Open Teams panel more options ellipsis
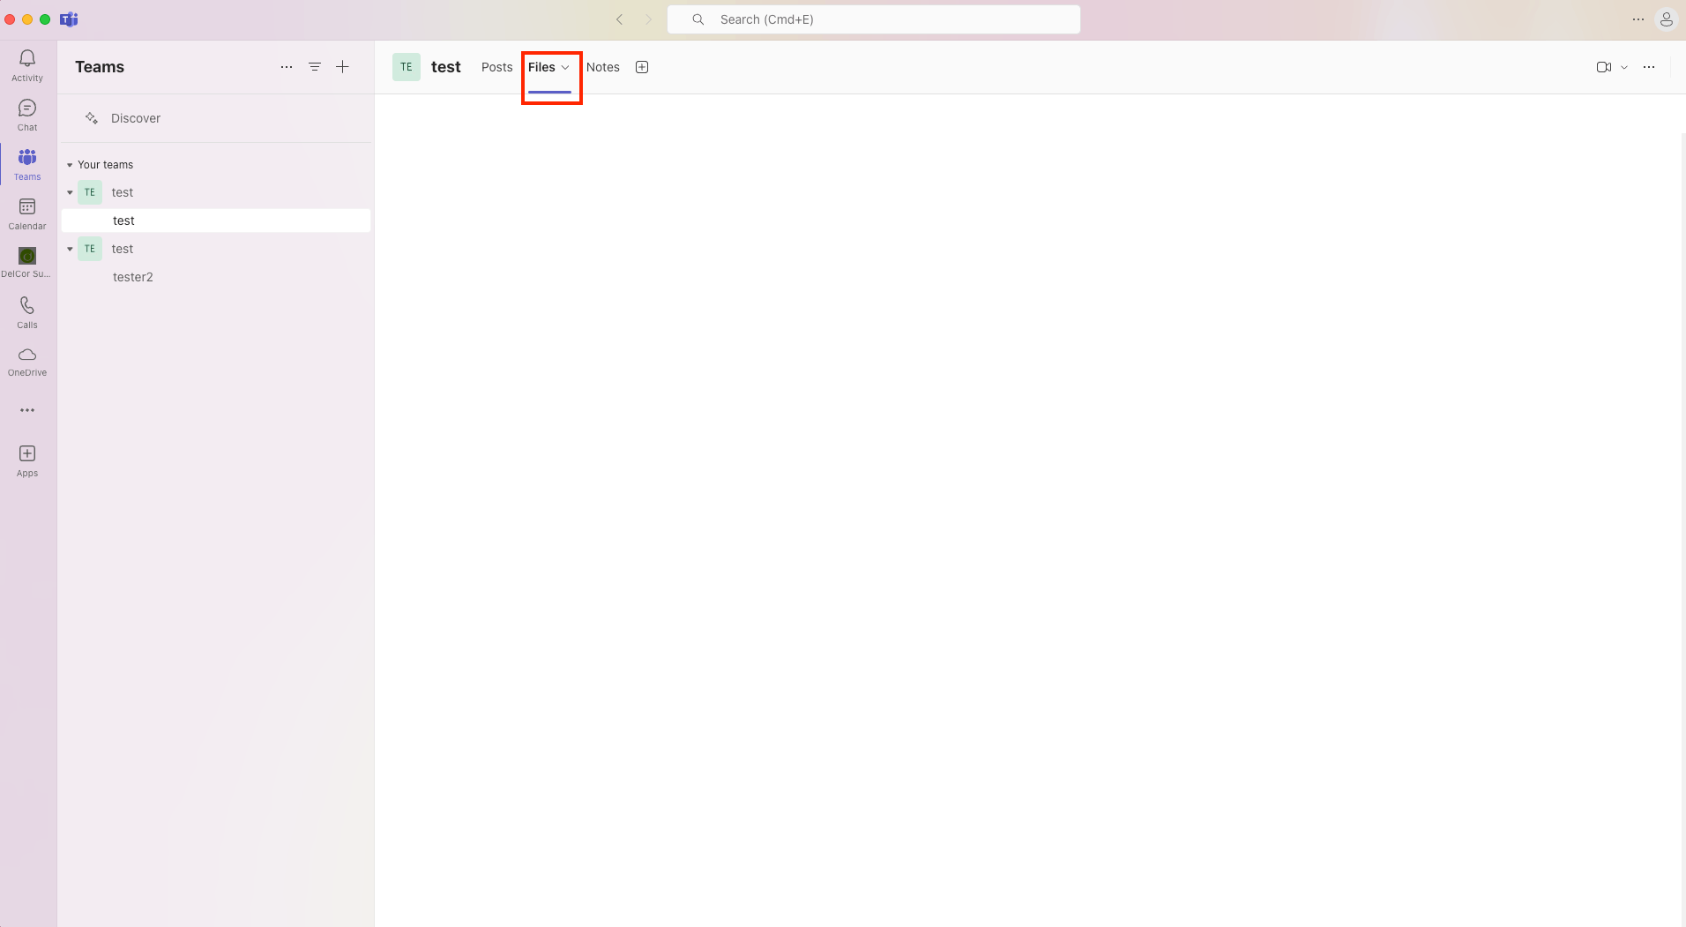The height and width of the screenshot is (927, 1686). click(x=287, y=67)
